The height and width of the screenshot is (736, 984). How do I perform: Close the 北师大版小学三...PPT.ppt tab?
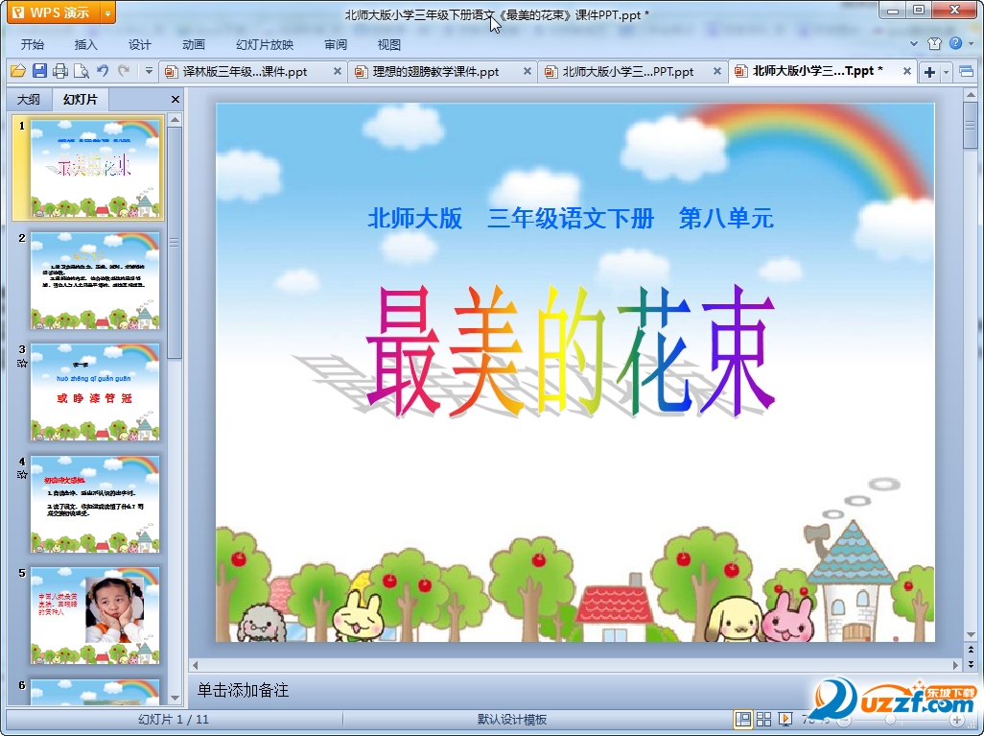tap(716, 72)
